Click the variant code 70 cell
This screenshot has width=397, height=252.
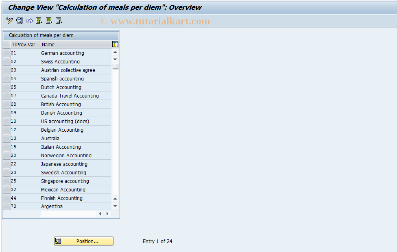tap(26, 206)
